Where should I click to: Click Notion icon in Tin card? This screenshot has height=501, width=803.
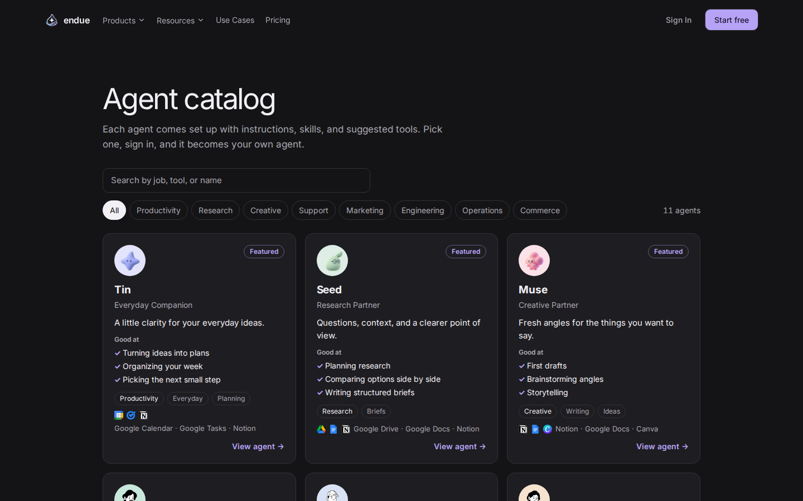tap(144, 415)
